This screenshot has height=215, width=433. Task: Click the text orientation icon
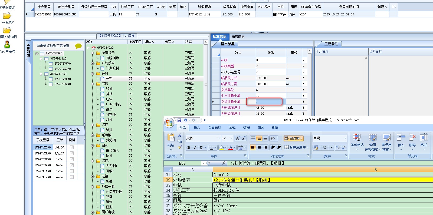273,138
